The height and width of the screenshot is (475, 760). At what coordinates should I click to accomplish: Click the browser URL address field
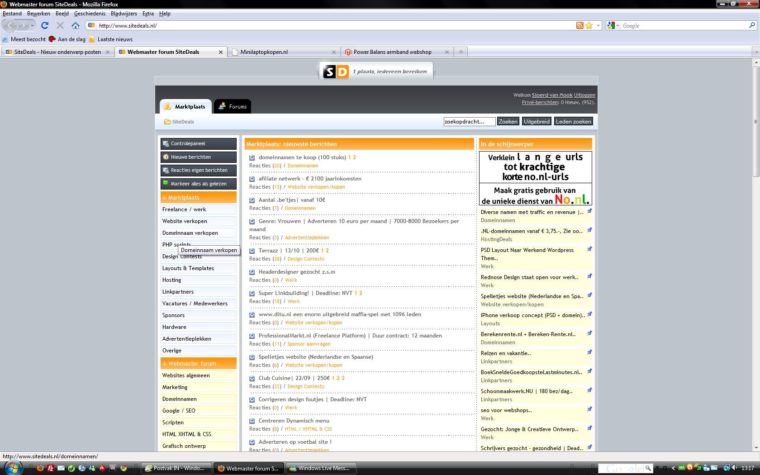point(335,26)
